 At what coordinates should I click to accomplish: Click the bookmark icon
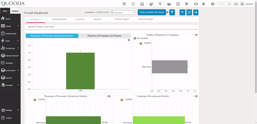204,4
